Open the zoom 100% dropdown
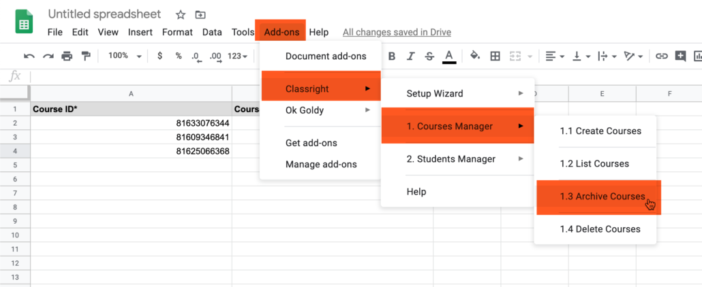702x287 pixels. [x=125, y=56]
